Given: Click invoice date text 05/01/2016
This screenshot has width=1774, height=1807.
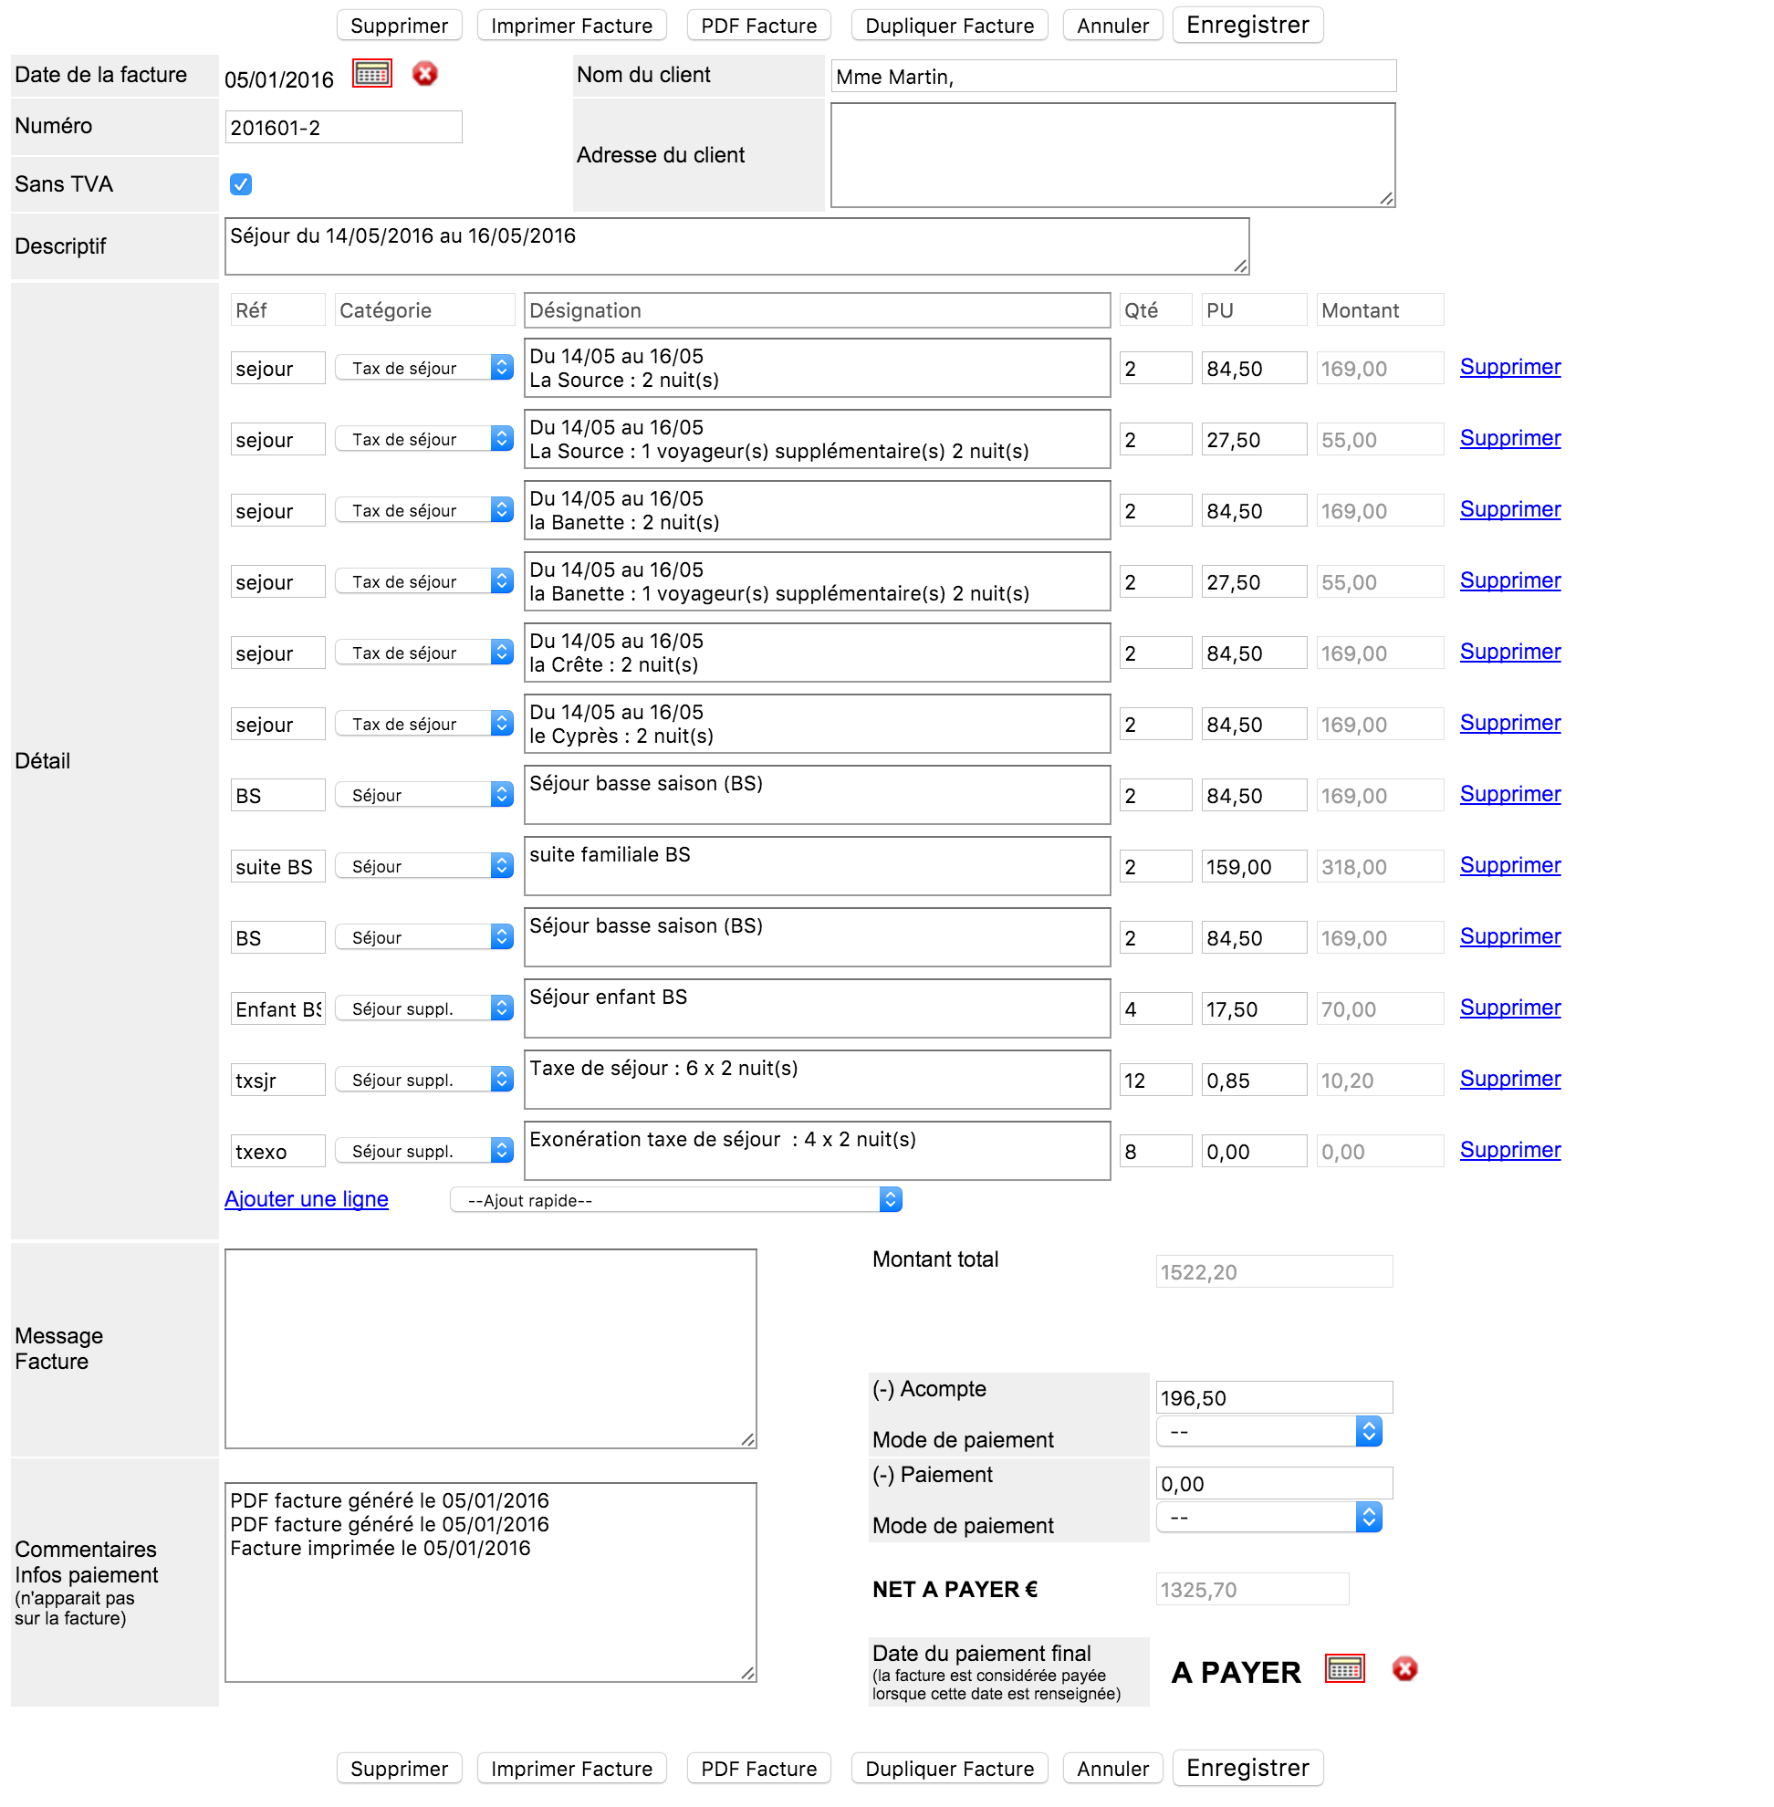Looking at the screenshot, I should pyautogui.click(x=278, y=79).
